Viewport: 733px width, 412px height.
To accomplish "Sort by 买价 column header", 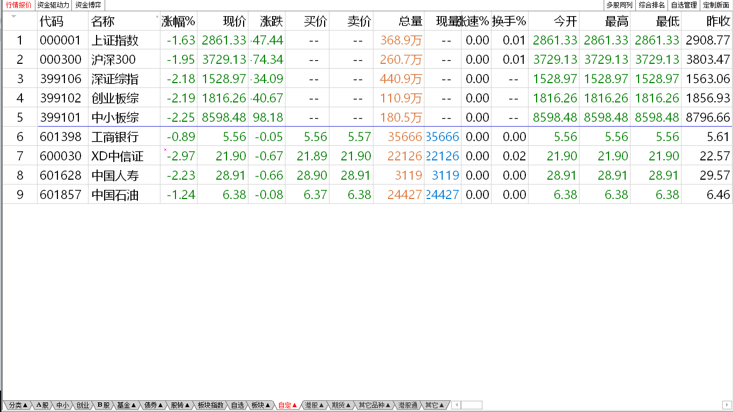I will (x=315, y=21).
